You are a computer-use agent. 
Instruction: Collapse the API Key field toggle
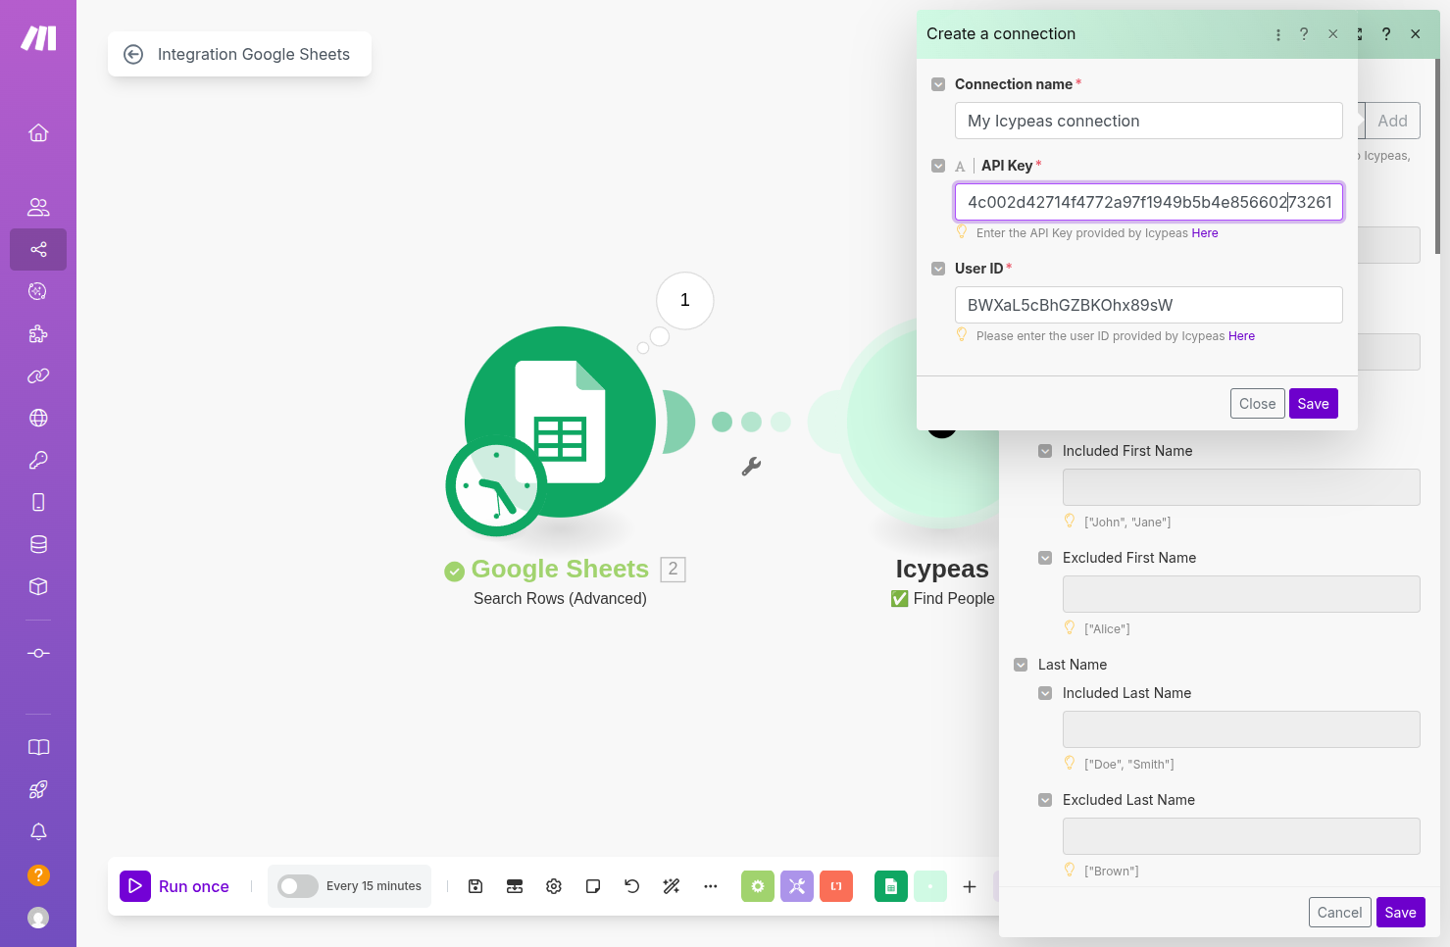938,166
